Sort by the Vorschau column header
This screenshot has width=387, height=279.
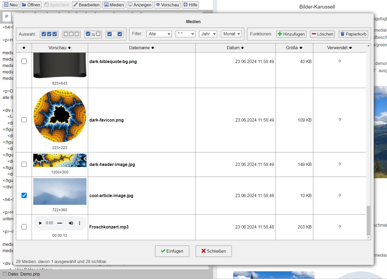coord(60,48)
